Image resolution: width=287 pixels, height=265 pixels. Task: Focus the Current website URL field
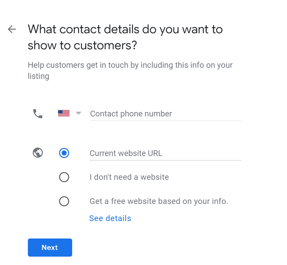pos(165,153)
